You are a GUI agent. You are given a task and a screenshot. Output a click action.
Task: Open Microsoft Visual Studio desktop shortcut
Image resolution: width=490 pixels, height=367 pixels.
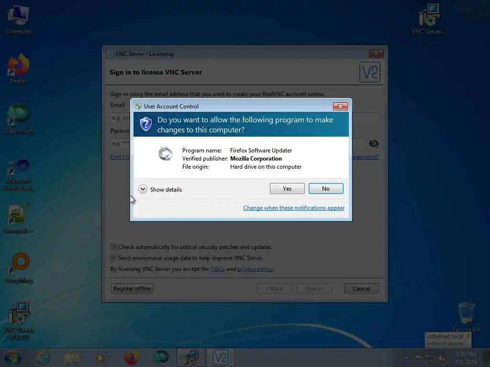click(19, 175)
